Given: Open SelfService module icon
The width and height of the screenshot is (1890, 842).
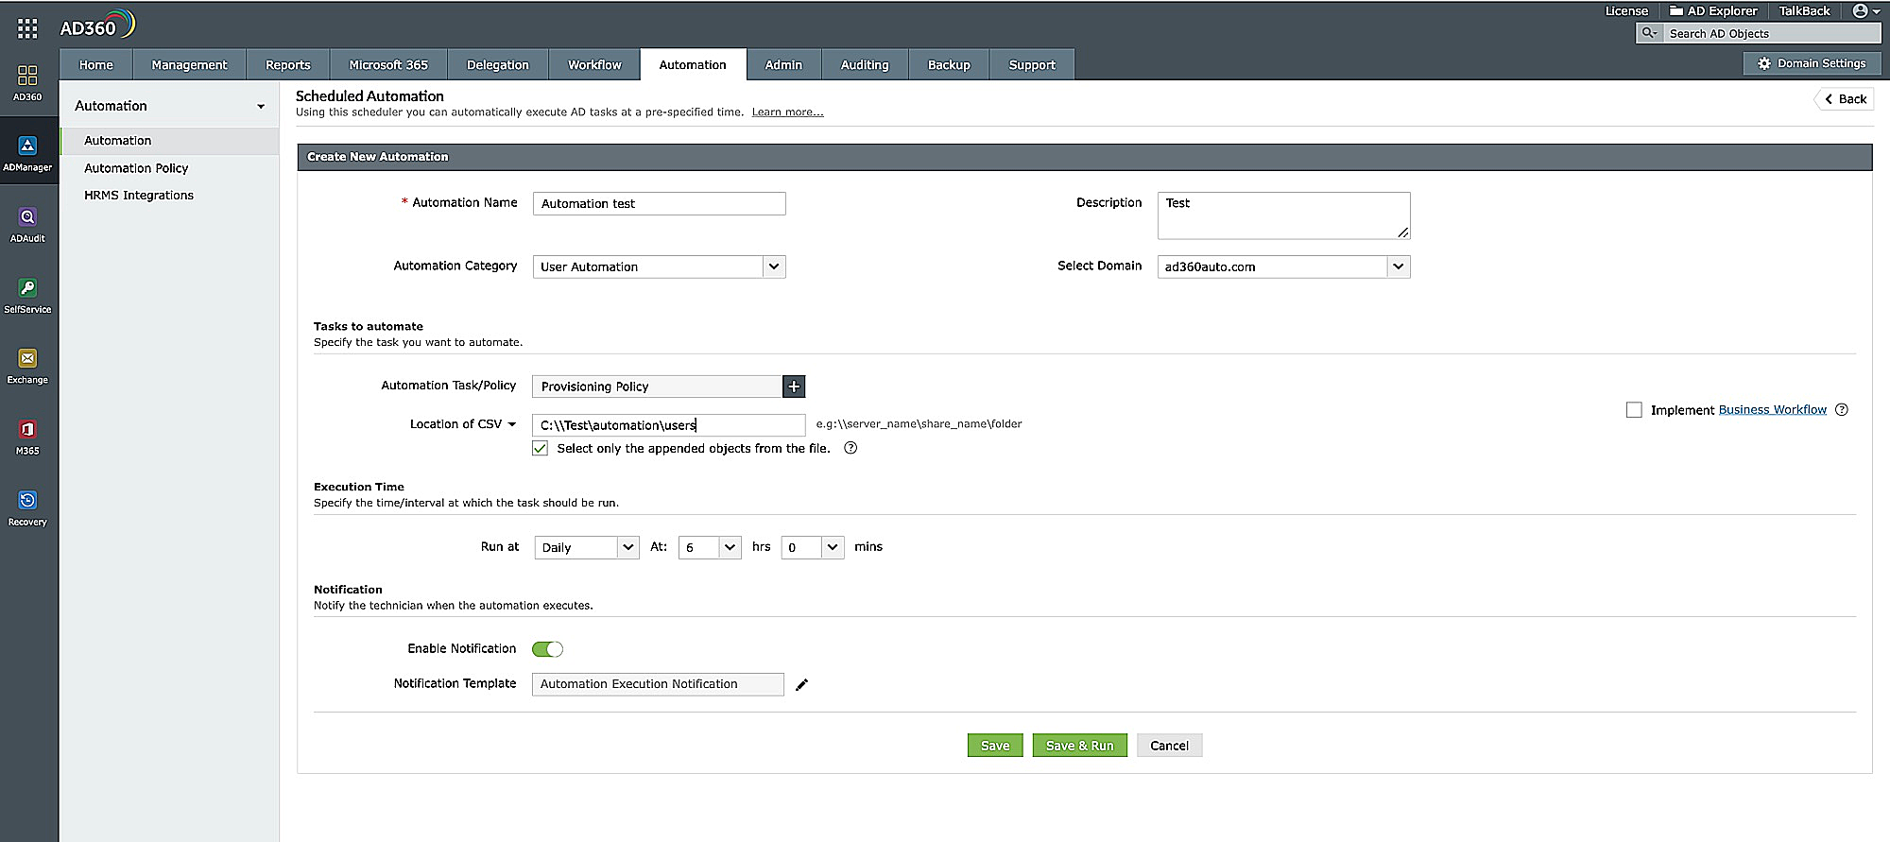Looking at the screenshot, I should (x=27, y=295).
